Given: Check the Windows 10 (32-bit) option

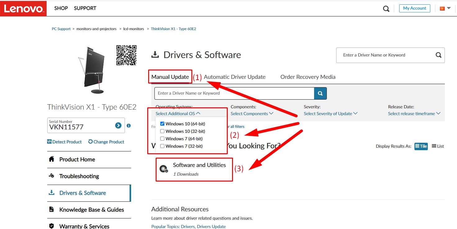Looking at the screenshot, I should tap(162, 131).
